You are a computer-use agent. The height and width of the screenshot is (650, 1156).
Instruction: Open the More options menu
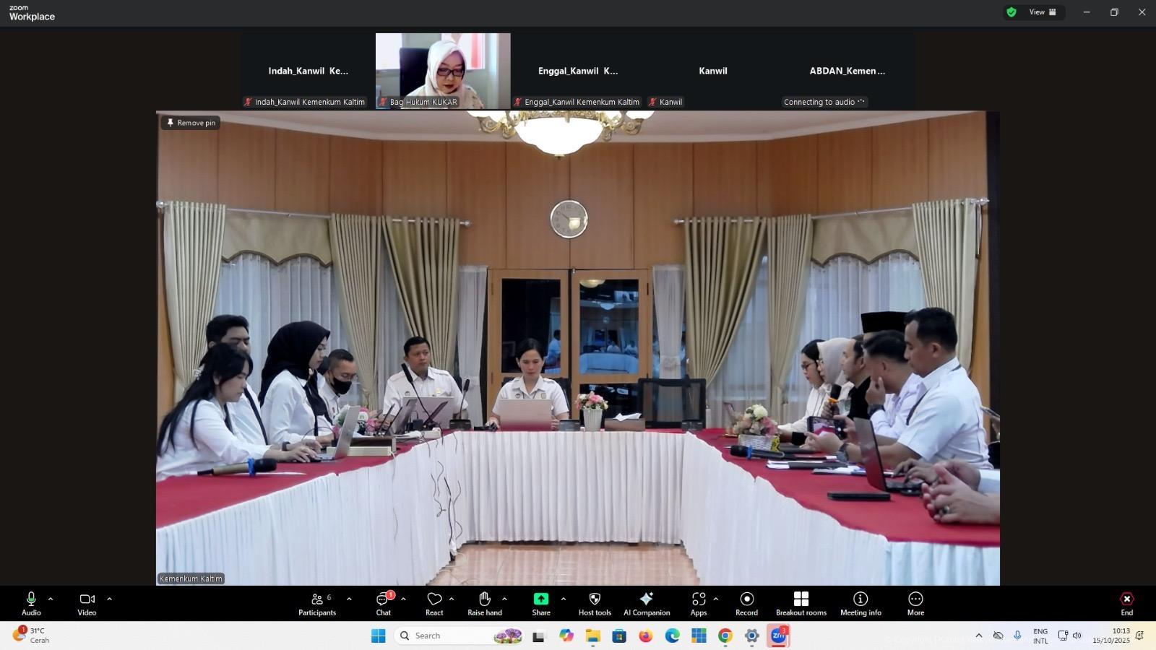(915, 604)
